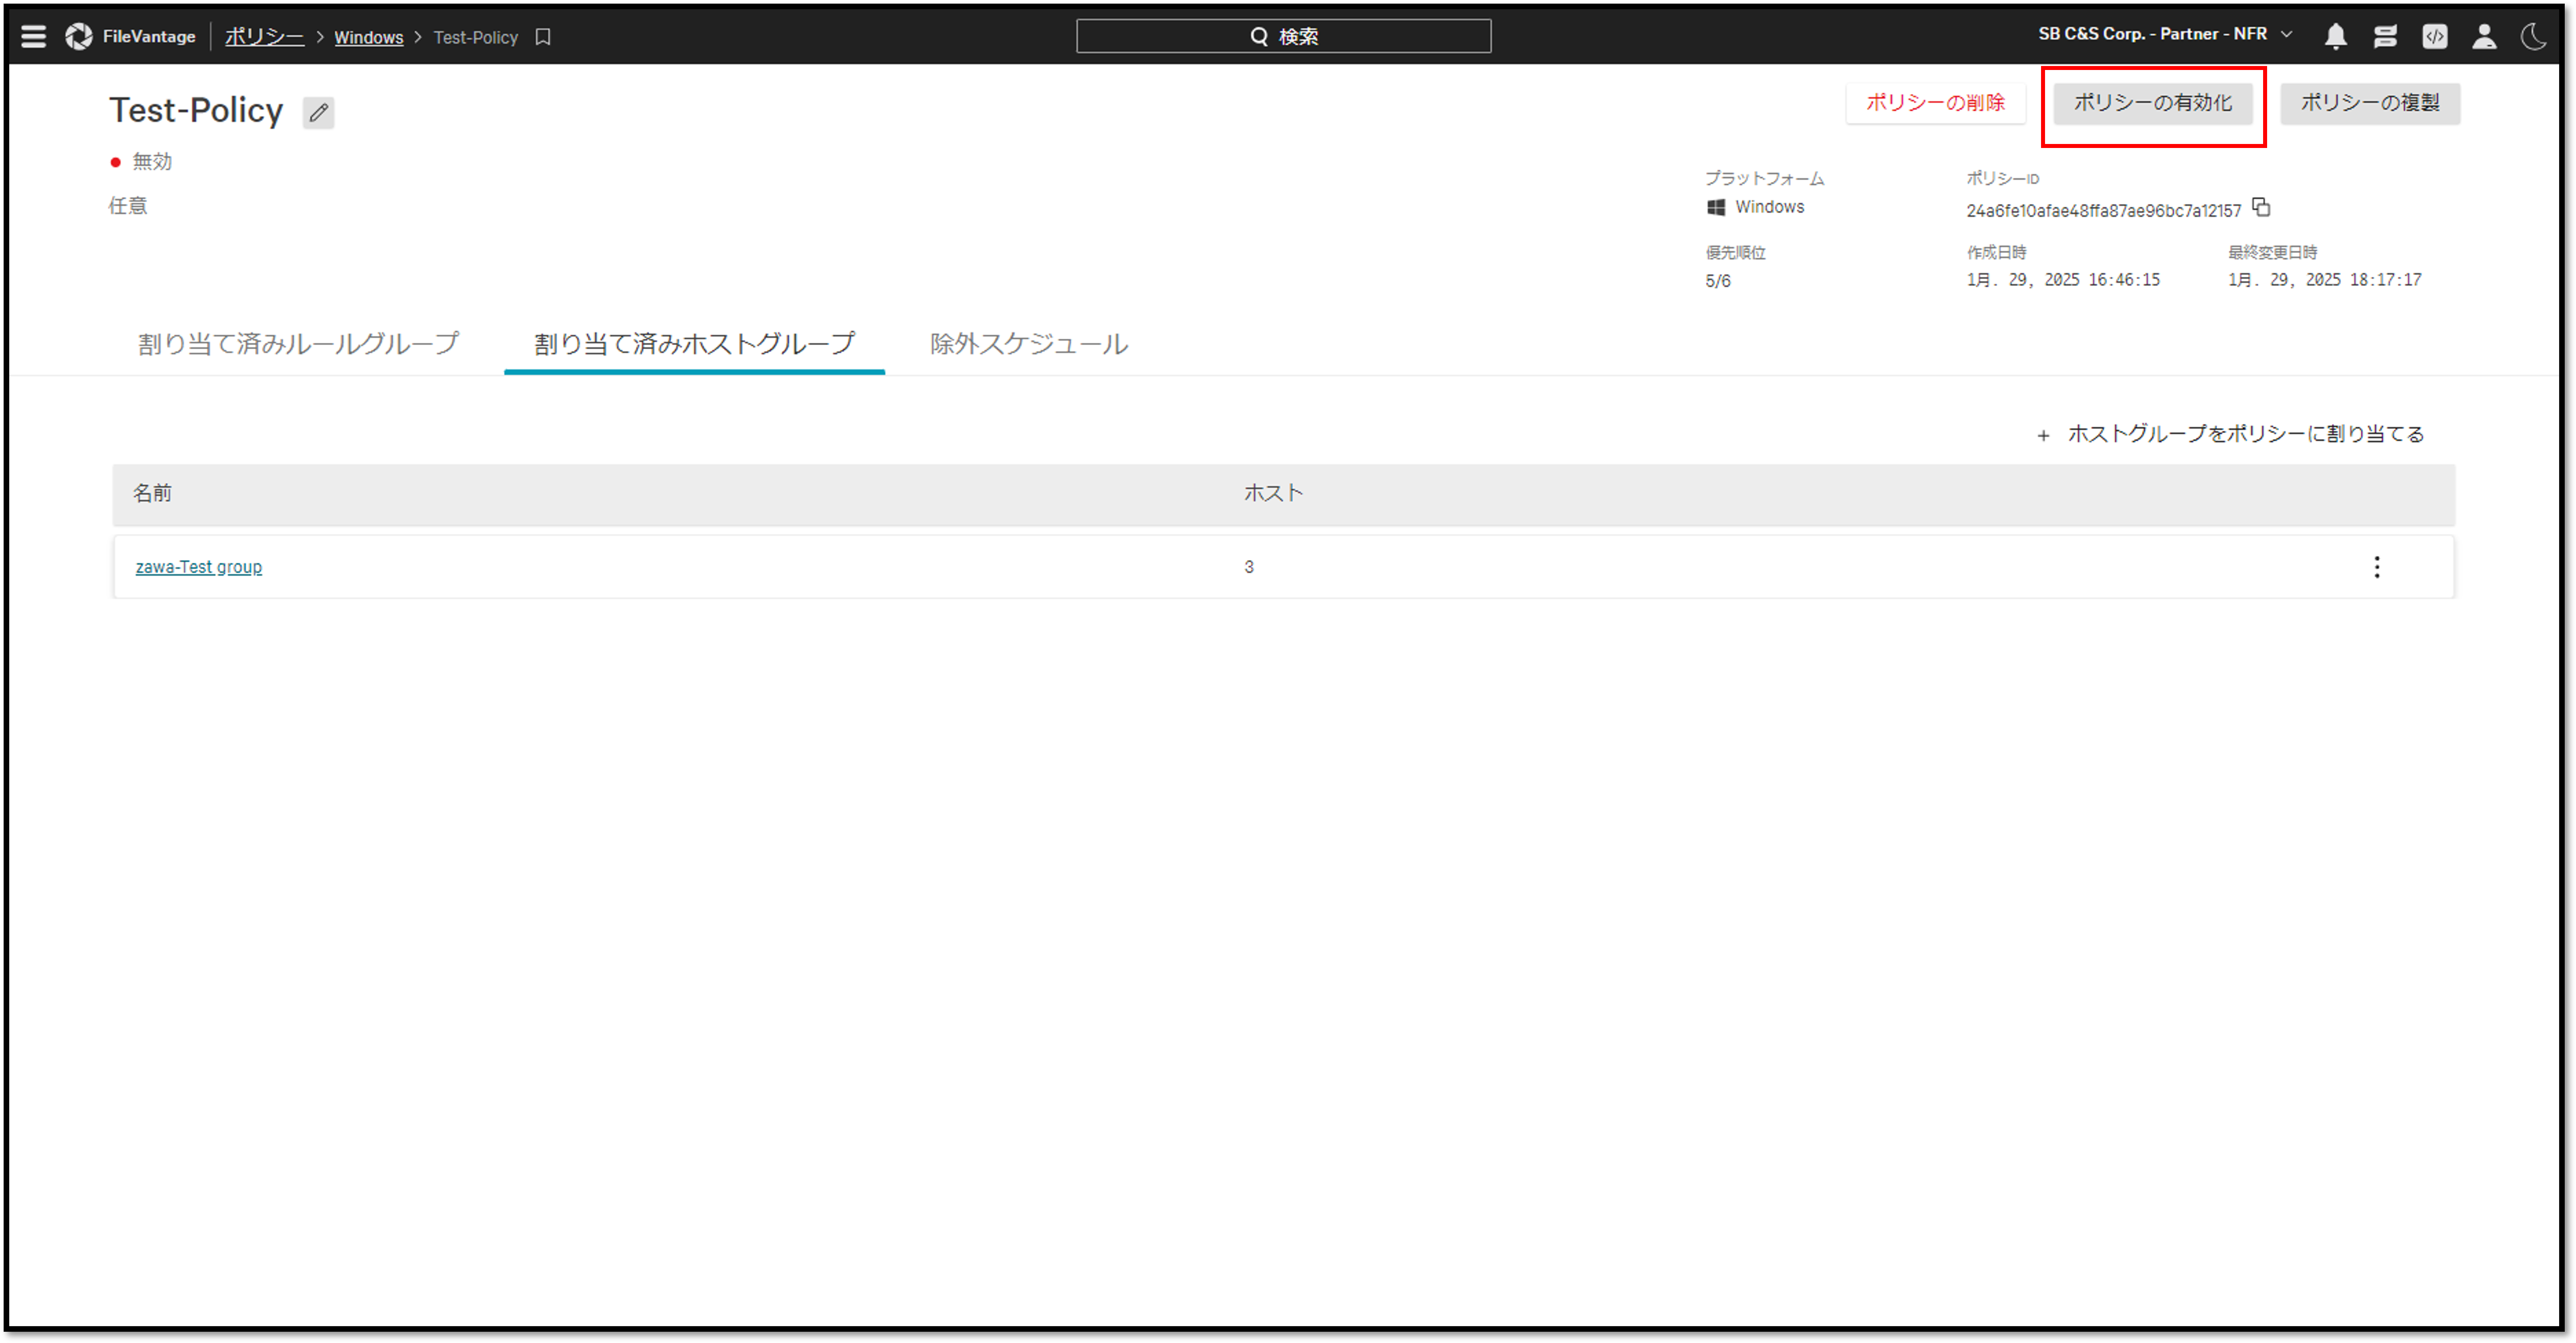
Task: Copy the policy ID to clipboard
Action: click(x=2261, y=208)
